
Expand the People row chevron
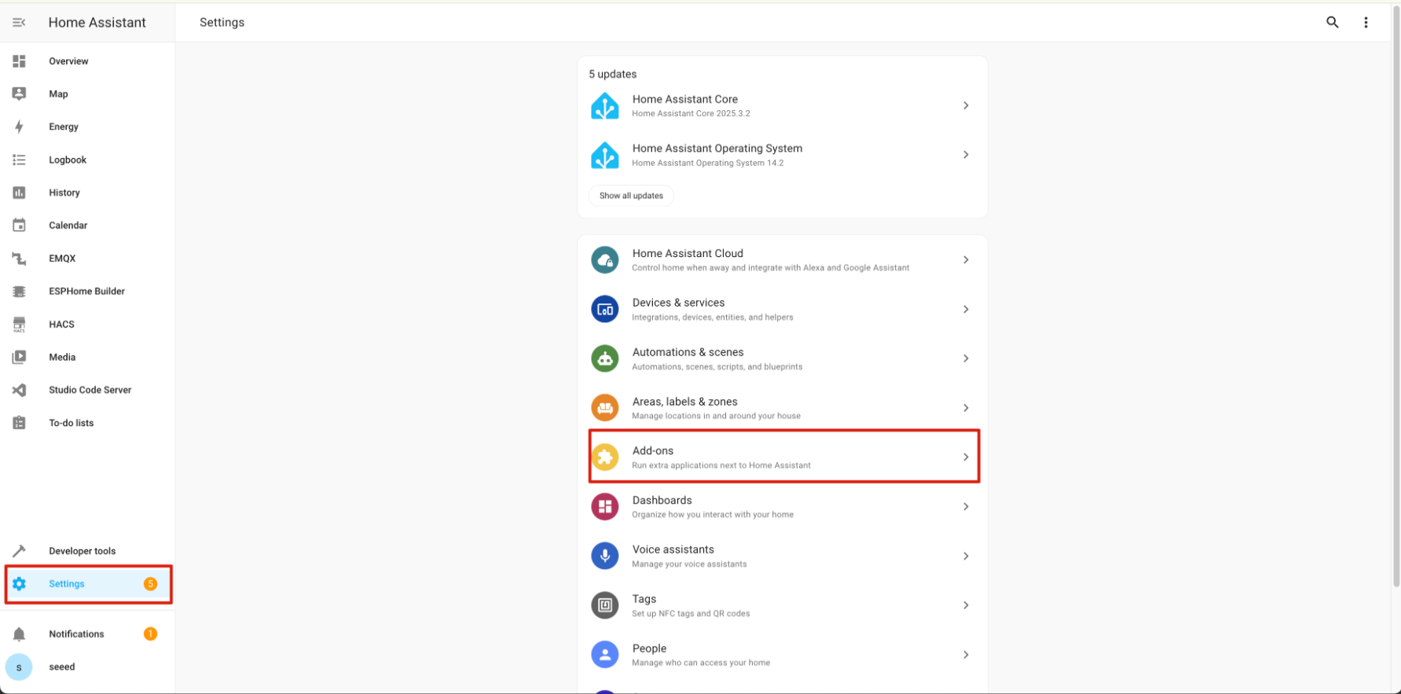[x=966, y=655]
